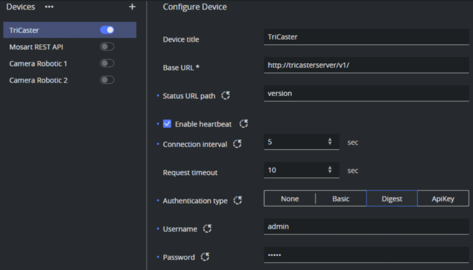This screenshot has width=473, height=270.
Task: Select Camera Robotic 2 in device list
Action: [x=39, y=80]
